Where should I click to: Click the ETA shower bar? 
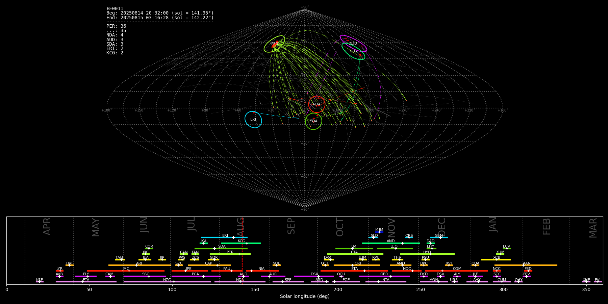click(x=86, y=282)
